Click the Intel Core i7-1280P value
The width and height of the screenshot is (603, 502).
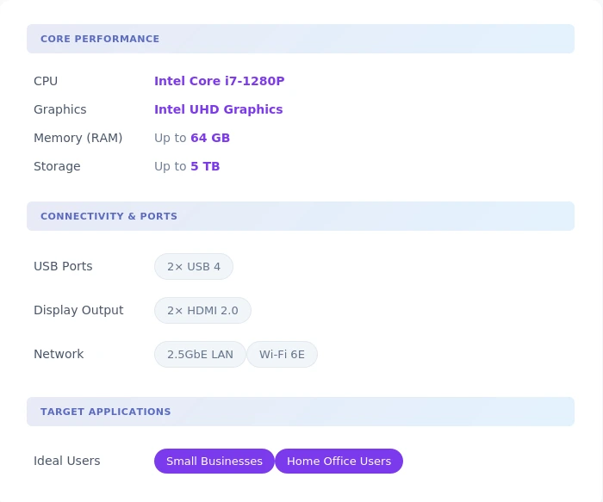click(219, 81)
